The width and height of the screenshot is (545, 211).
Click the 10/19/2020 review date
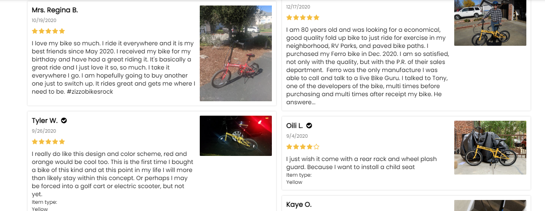click(44, 20)
